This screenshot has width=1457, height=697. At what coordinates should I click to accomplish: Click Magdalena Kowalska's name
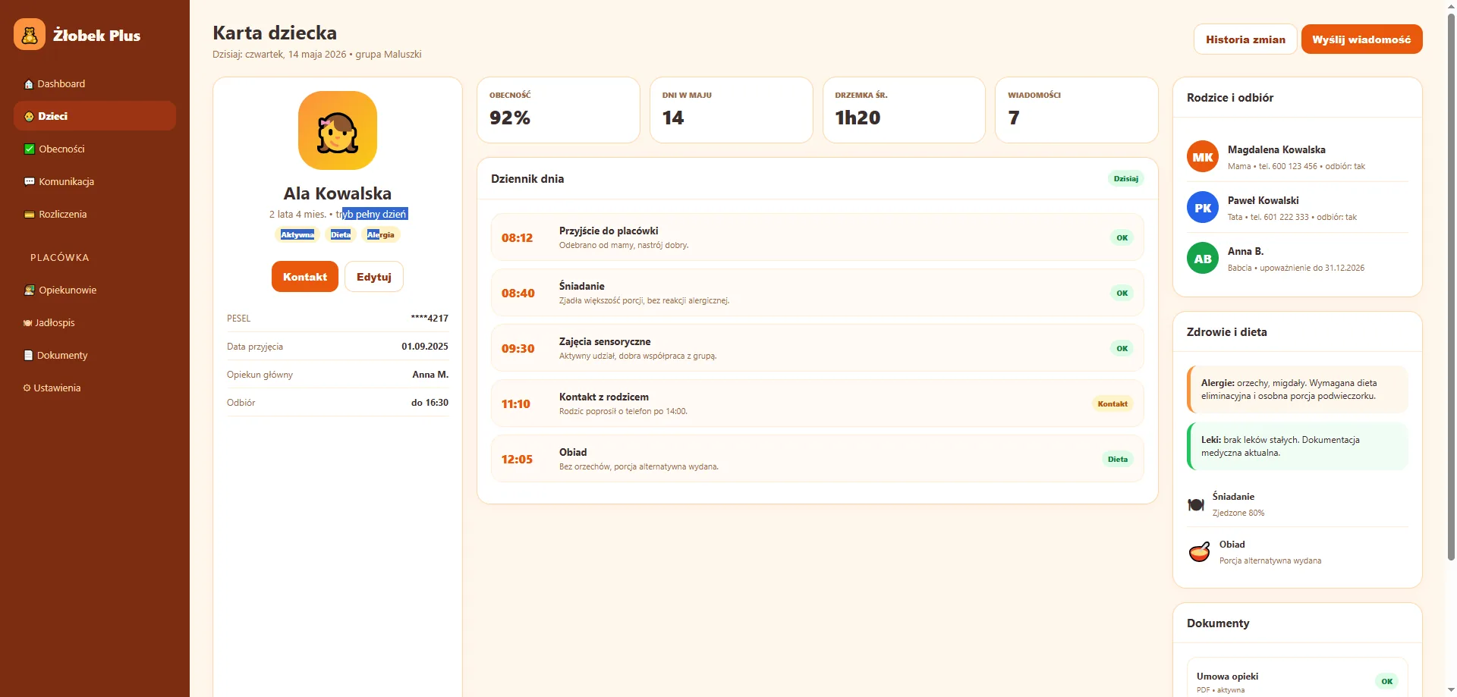pyautogui.click(x=1276, y=150)
